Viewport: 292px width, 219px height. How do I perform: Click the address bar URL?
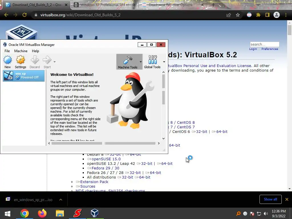click(x=80, y=15)
